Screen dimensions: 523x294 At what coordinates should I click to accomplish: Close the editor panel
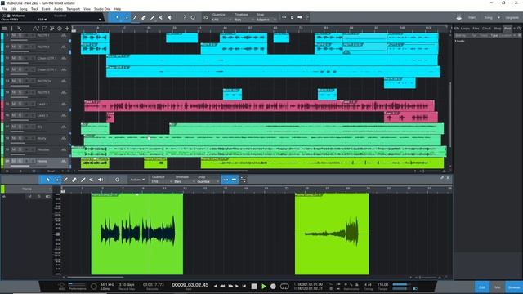(449, 178)
